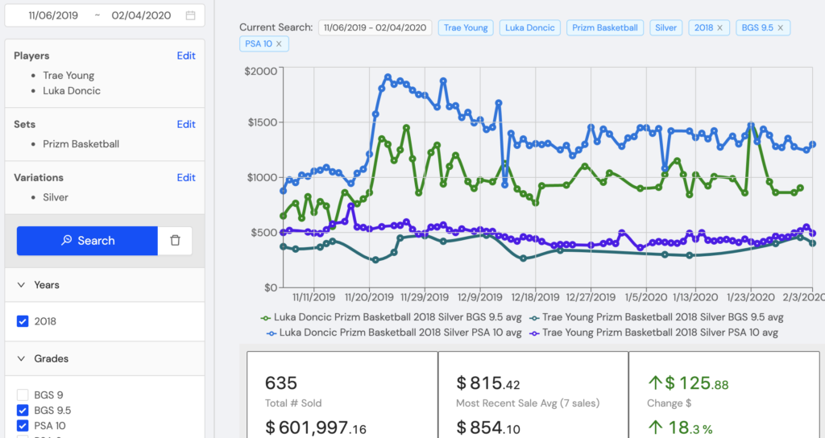Edit the Players list
Image resolution: width=825 pixels, height=438 pixels.
186,56
